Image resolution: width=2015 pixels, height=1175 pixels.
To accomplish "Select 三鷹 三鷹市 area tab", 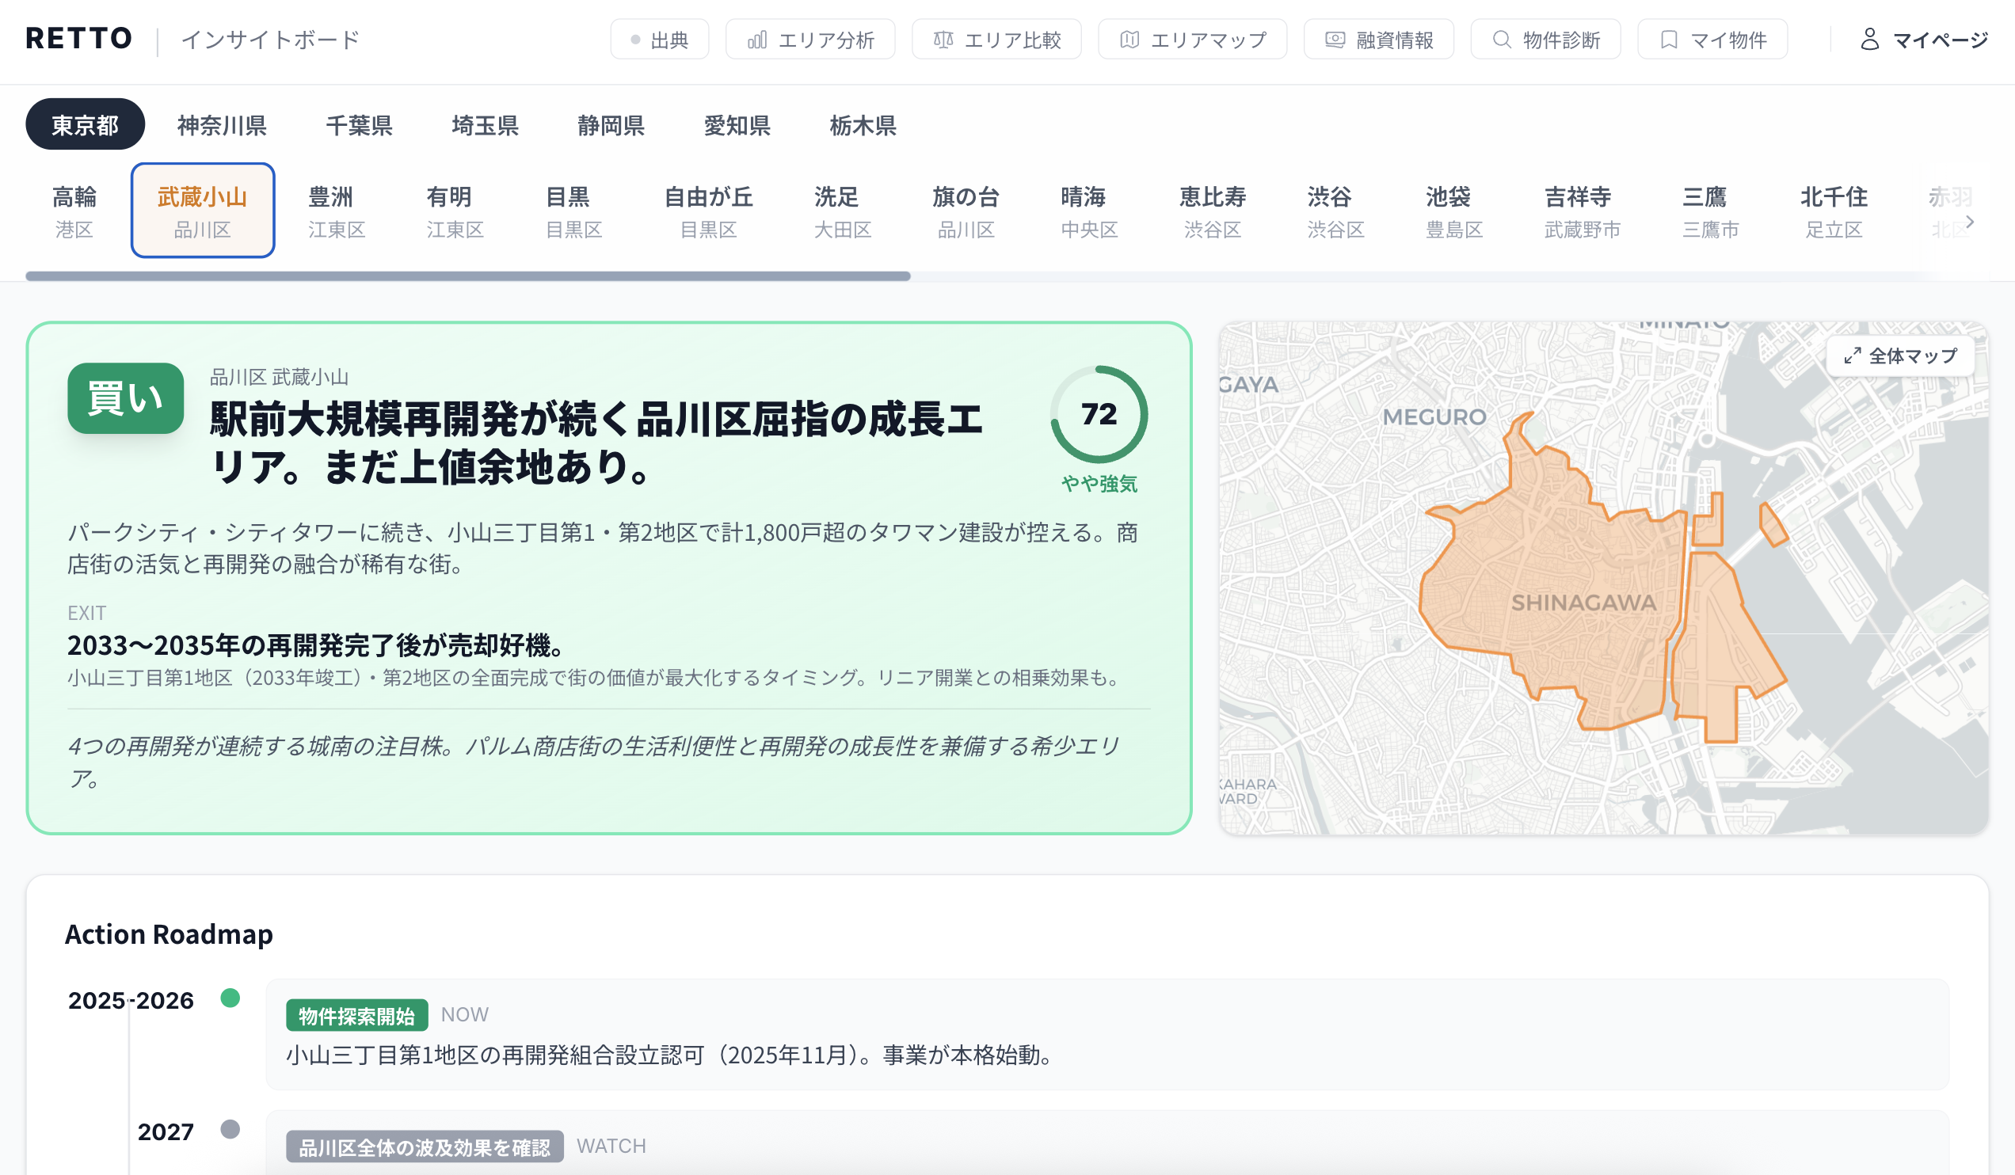I will (1710, 211).
